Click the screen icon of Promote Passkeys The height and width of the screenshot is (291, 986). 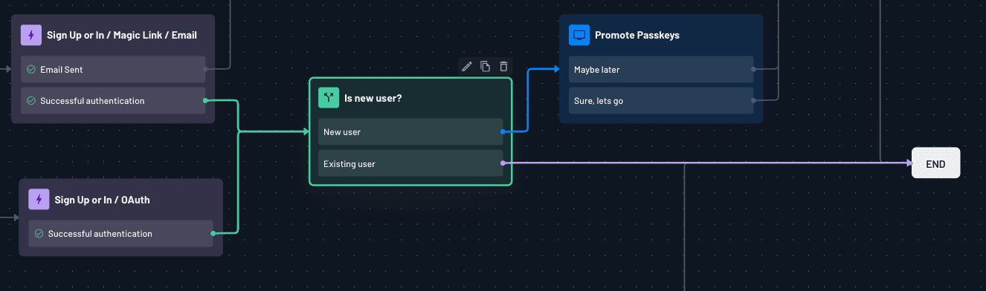[579, 35]
